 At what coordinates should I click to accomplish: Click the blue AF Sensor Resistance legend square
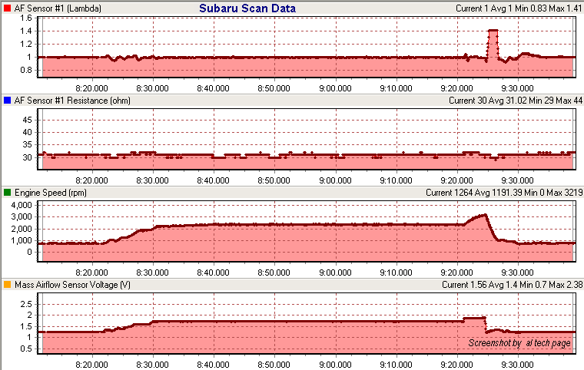pos(7,101)
